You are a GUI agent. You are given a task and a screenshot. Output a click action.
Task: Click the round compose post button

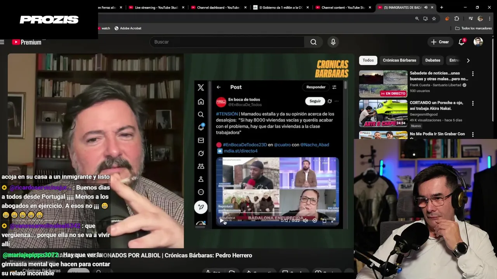(x=201, y=207)
